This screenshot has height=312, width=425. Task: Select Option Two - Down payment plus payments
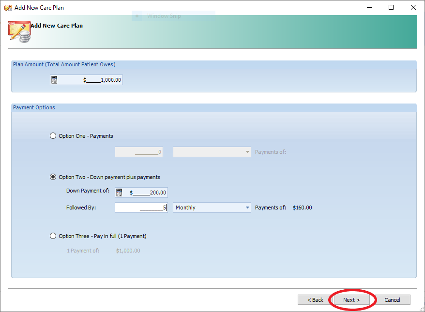[x=53, y=177]
